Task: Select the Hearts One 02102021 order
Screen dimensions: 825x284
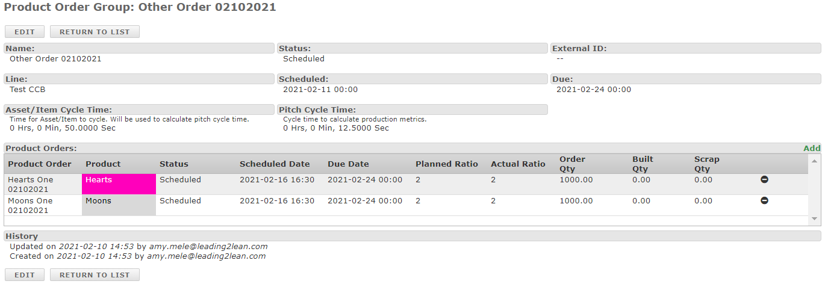Action: coord(30,184)
